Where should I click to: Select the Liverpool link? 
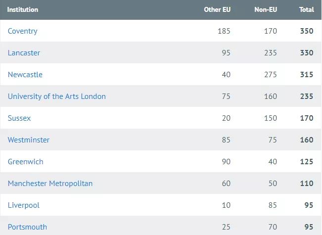[x=24, y=205]
